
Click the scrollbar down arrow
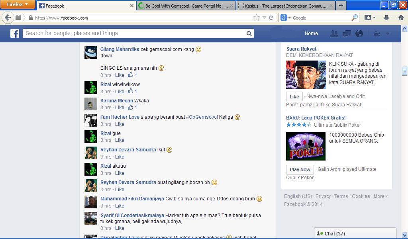pos(404,235)
